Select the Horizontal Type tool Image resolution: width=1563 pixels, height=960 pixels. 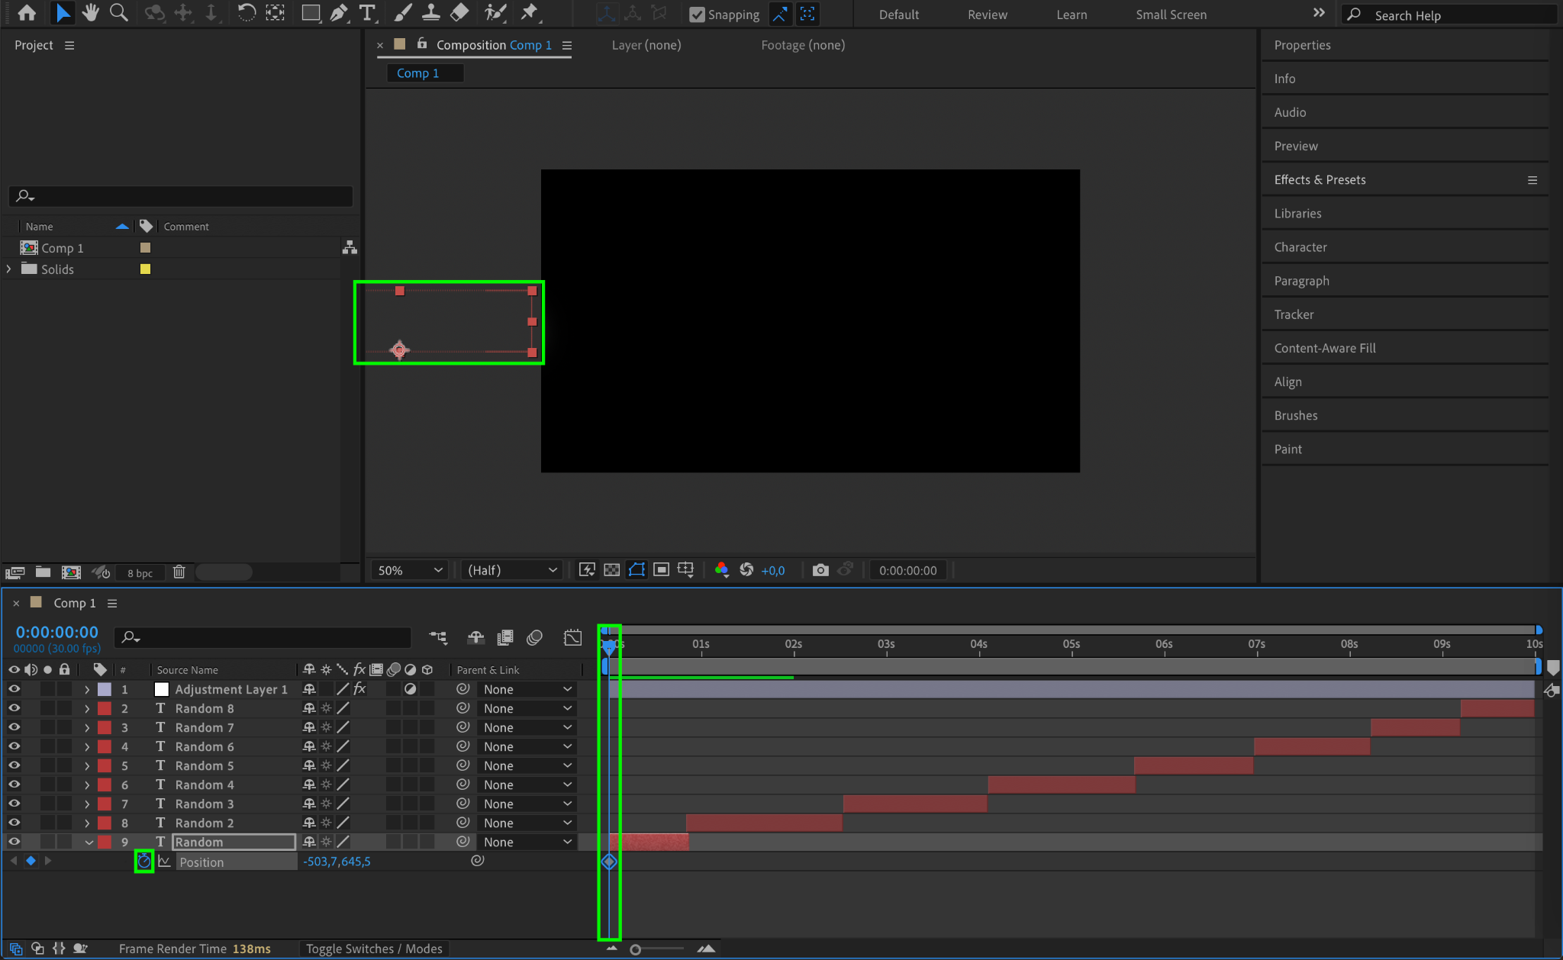click(x=367, y=13)
